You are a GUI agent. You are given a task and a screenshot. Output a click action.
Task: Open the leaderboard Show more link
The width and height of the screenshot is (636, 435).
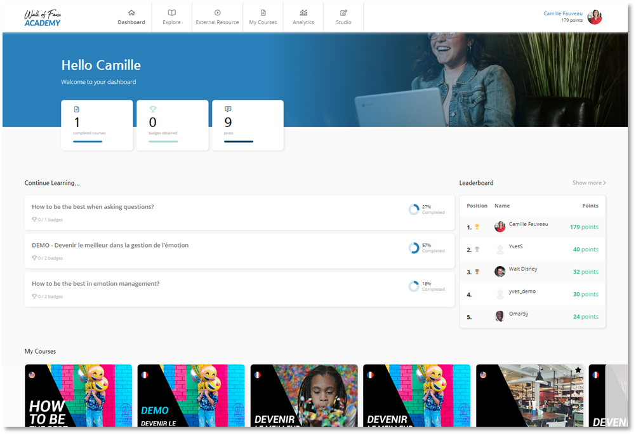[x=588, y=183]
